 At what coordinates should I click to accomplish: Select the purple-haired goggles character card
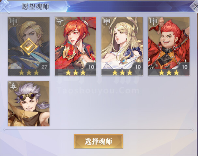point(29,104)
